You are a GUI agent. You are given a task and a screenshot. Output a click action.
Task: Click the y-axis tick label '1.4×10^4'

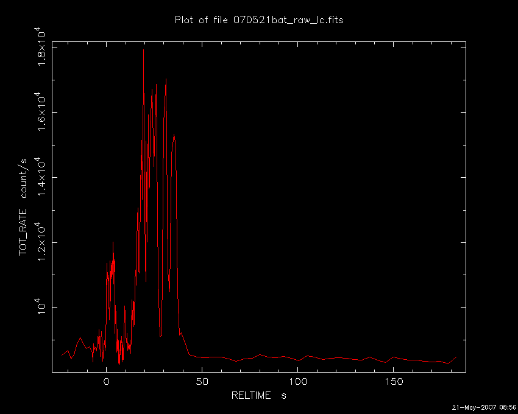(x=42, y=177)
